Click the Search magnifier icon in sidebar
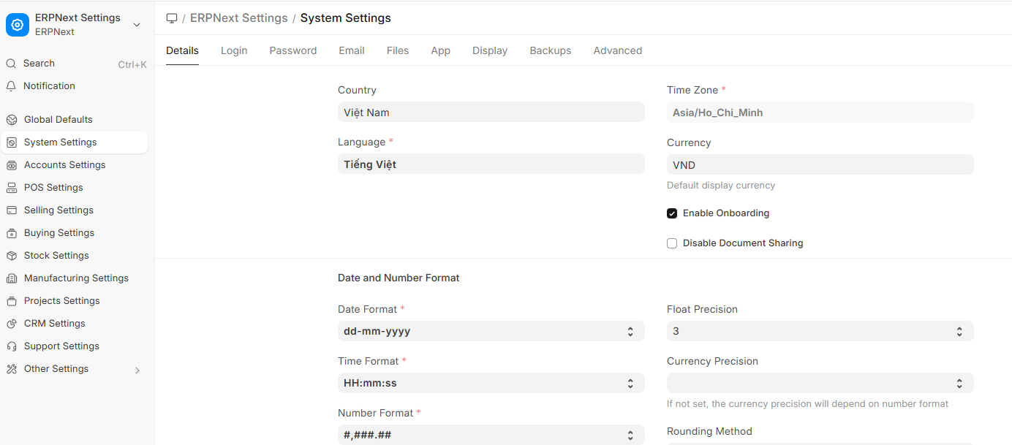This screenshot has height=445, width=1012. pos(11,64)
